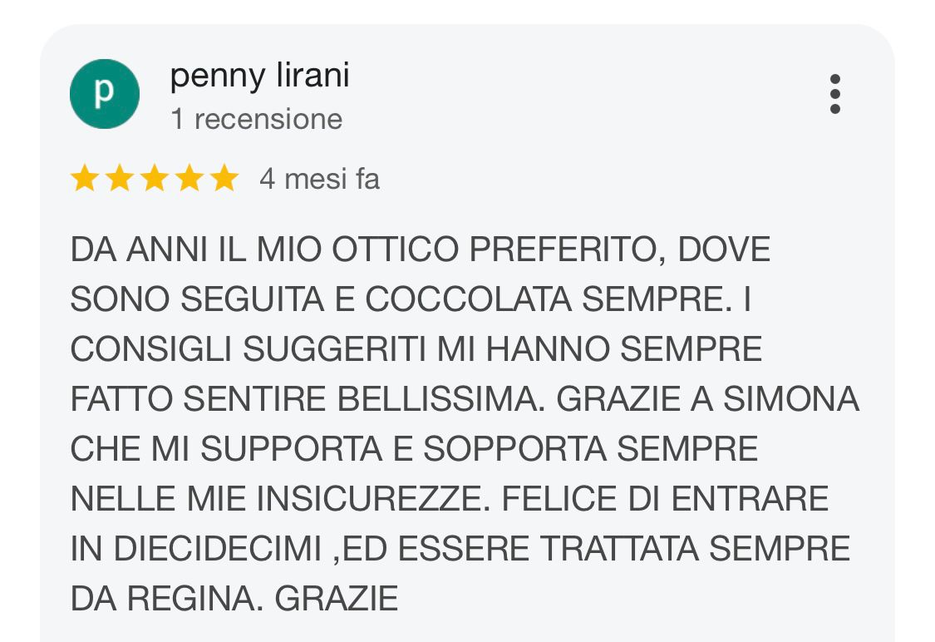Click the name 'SIMONA' in the review
935x642 pixels.
(x=791, y=400)
